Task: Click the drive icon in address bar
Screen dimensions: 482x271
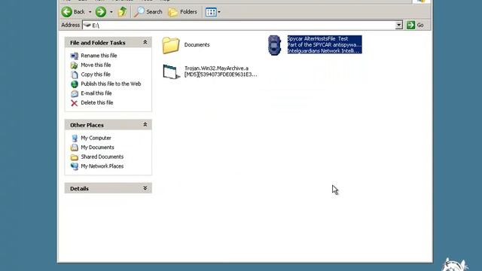Action: (87, 25)
